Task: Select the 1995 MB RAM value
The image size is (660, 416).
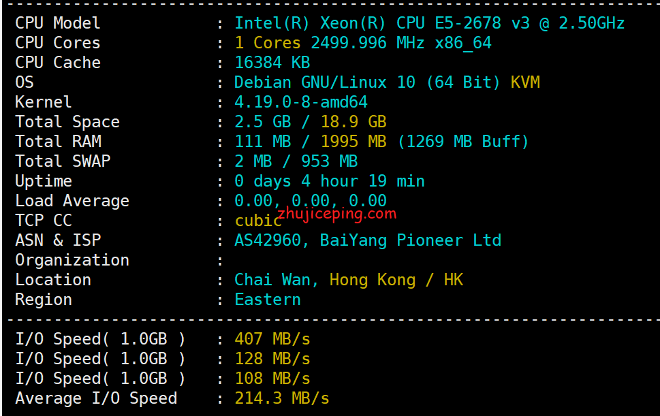Action: 353,142
